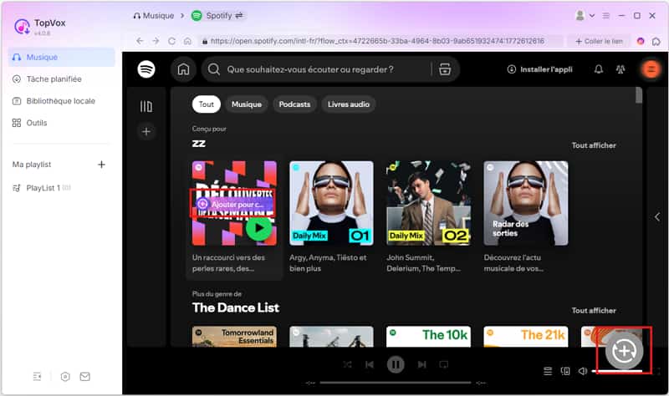The height and width of the screenshot is (396, 669).
Task: Select the Musique filter chip
Action: pyautogui.click(x=246, y=104)
